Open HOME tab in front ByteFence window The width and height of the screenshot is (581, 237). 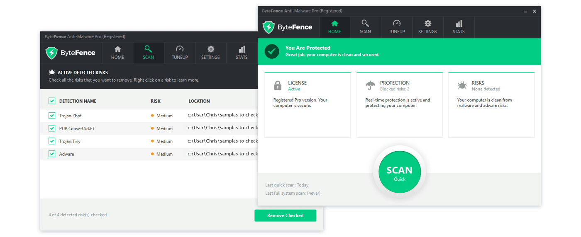[334, 27]
